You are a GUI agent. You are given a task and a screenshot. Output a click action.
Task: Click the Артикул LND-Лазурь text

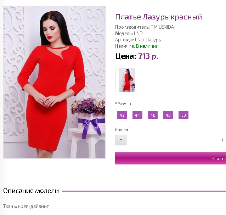coord(138,40)
